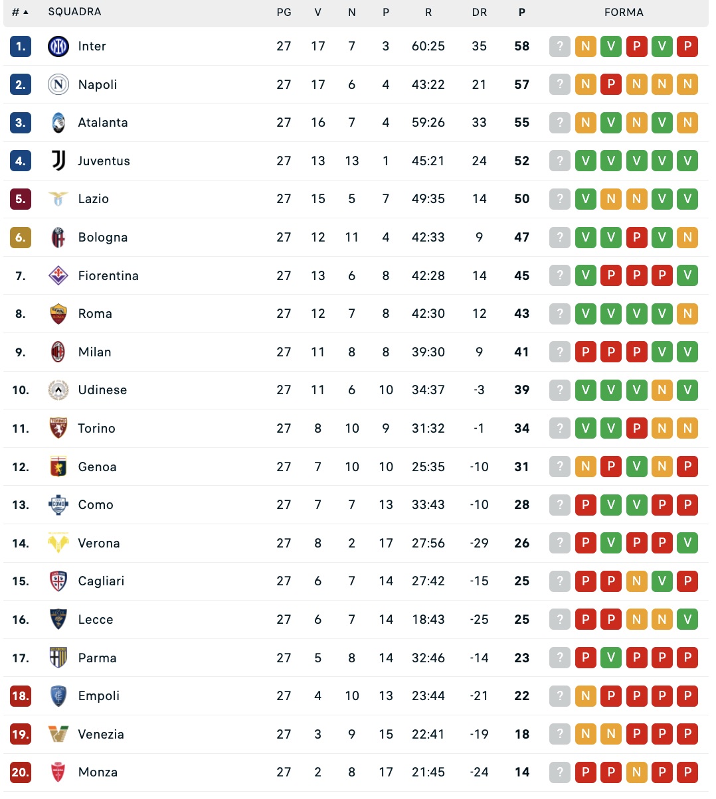The image size is (716, 799).
Task: Click the Torino club crest
Action: pos(58,428)
